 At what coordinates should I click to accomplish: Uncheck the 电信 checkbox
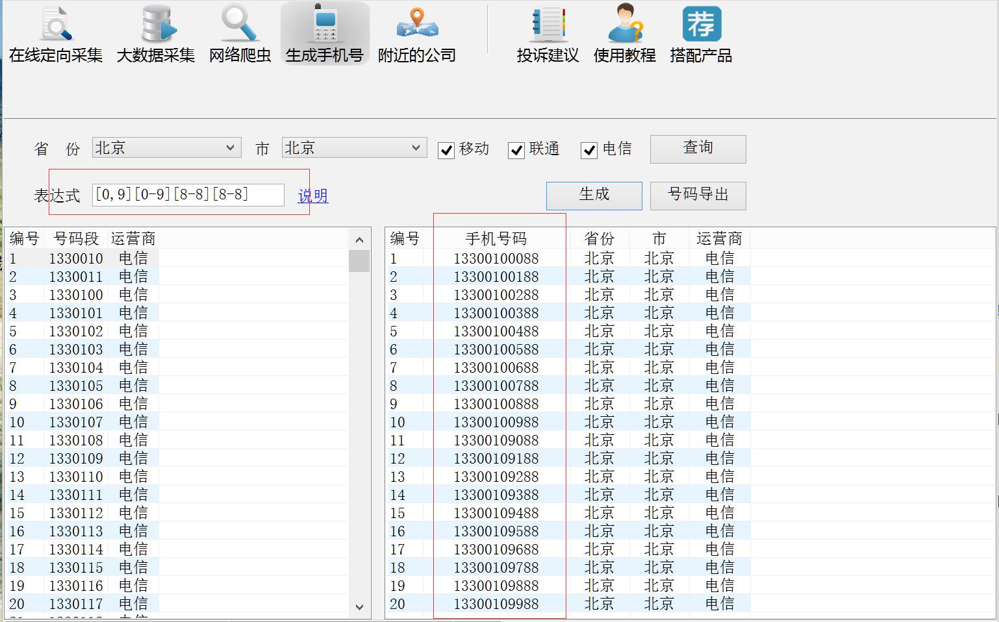(x=588, y=150)
